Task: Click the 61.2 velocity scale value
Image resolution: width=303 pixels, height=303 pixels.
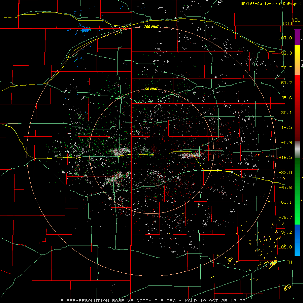Action: 287,83
